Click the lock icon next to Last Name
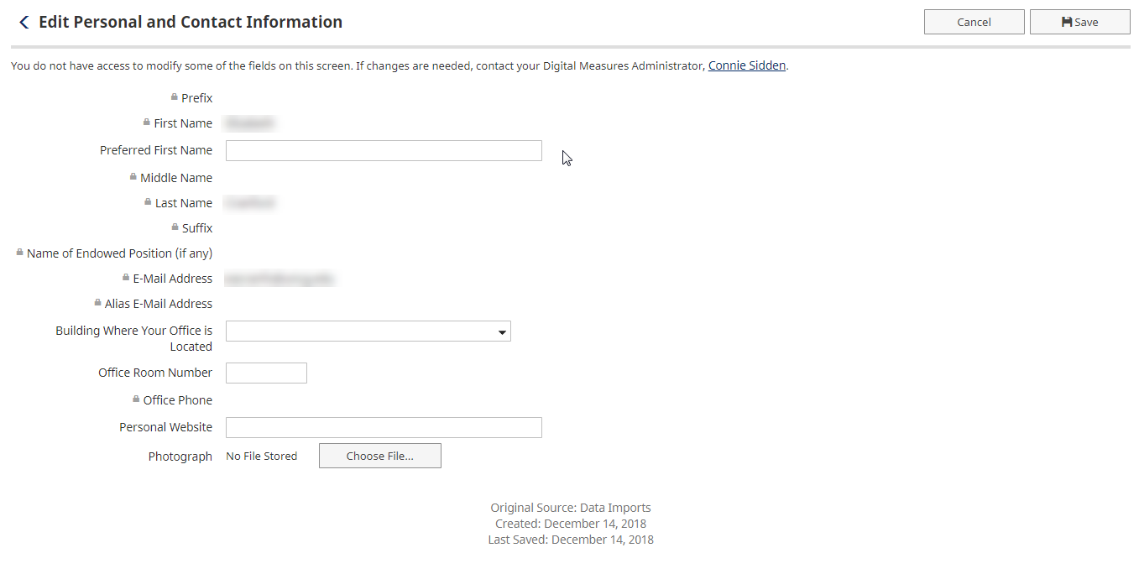 click(148, 202)
